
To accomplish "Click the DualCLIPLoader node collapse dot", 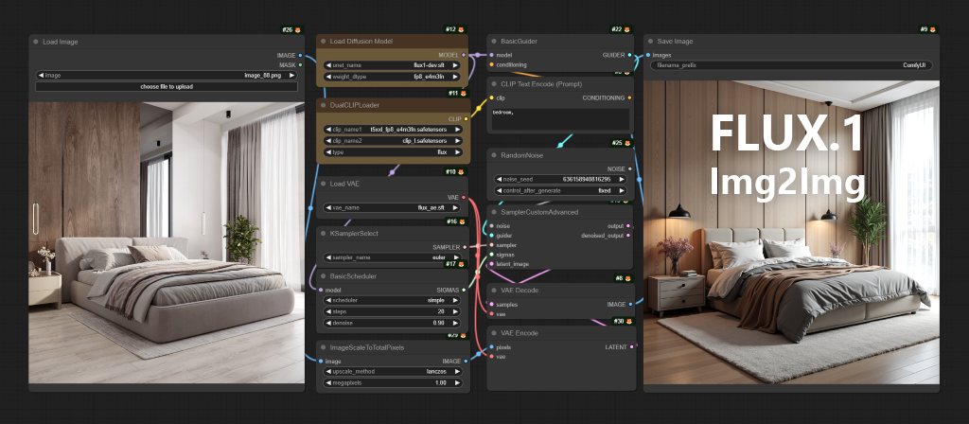I will click(322, 105).
